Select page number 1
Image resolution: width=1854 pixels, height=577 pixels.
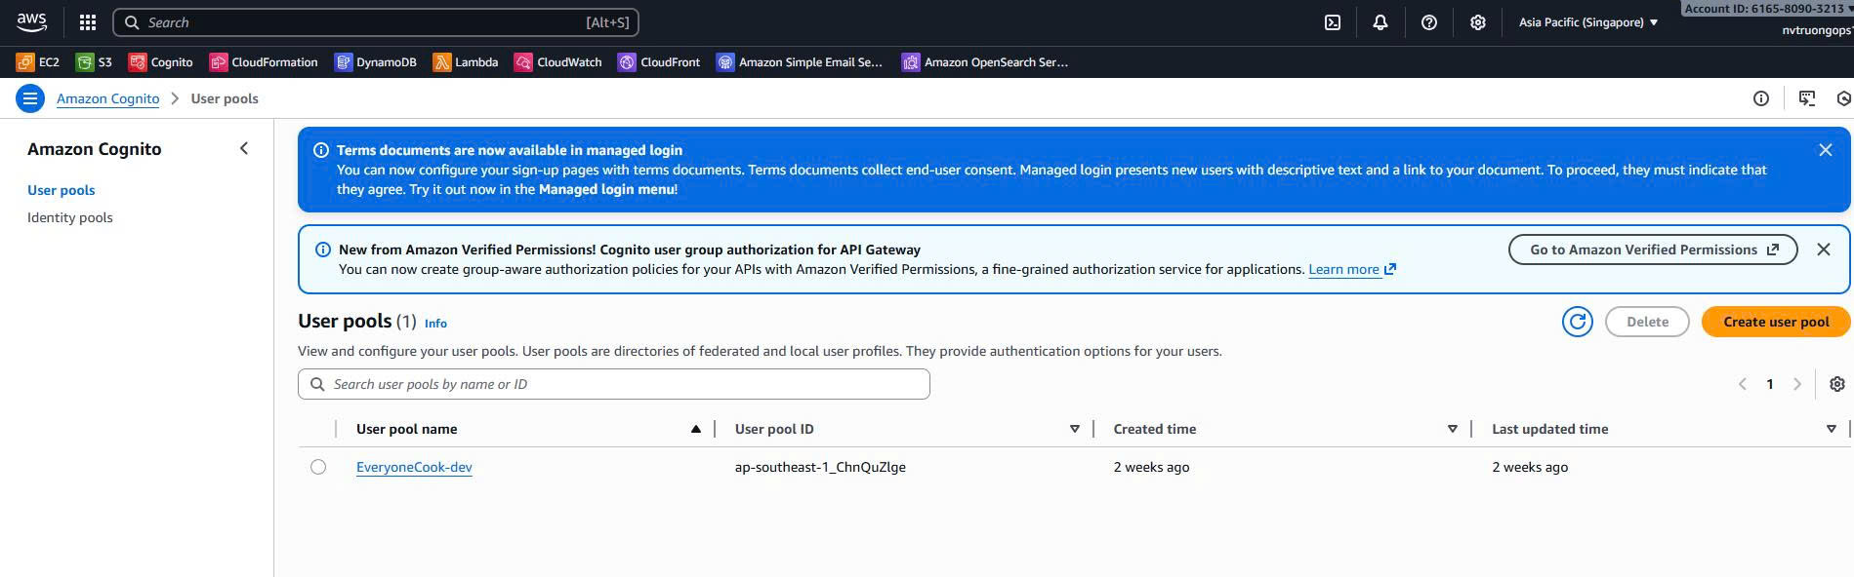point(1770,384)
